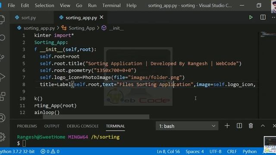Open errors and warnings status indicator
Image resolution: width=276 pixels, height=155 pixels.
click(50, 151)
